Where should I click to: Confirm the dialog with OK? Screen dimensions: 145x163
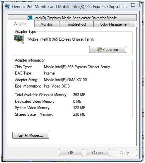point(71,152)
